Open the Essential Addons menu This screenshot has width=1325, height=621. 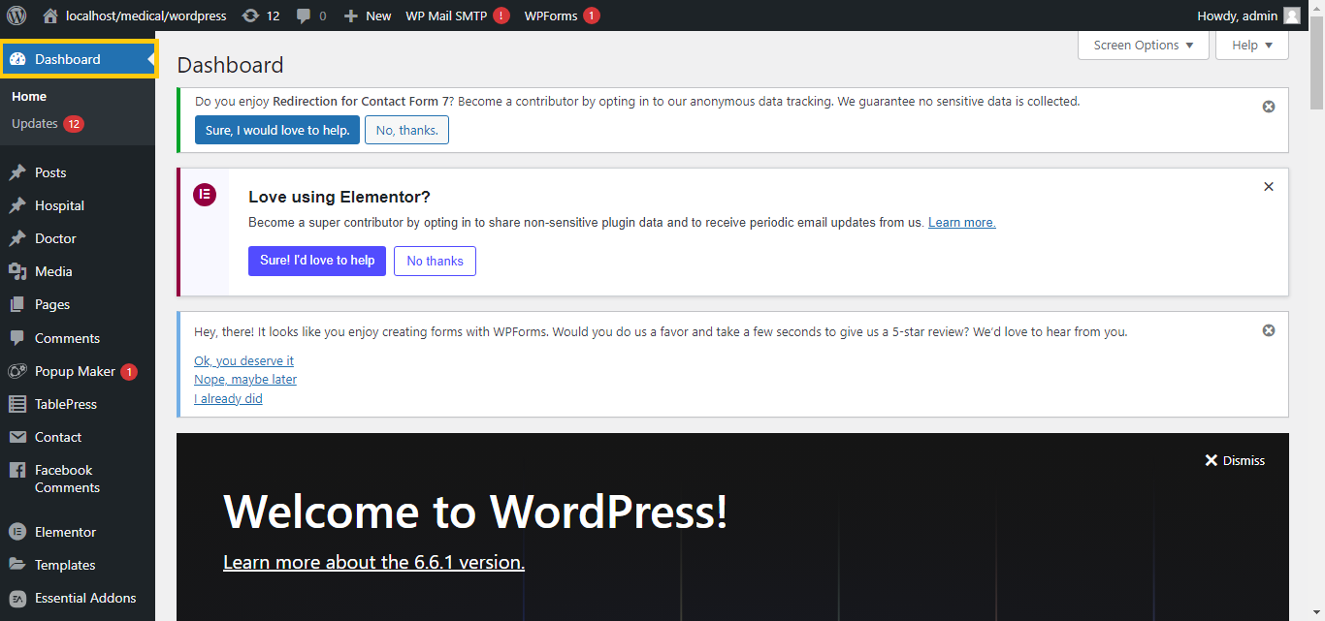pos(84,598)
